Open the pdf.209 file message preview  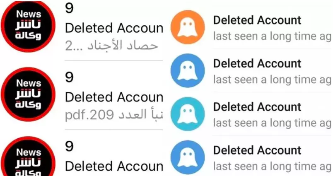pos(114,115)
